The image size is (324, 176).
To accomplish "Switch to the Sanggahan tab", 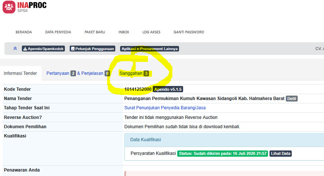I will point(134,73).
